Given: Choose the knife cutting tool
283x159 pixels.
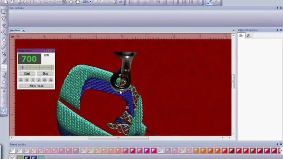Looking at the screenshot, I should [x=4, y=61].
